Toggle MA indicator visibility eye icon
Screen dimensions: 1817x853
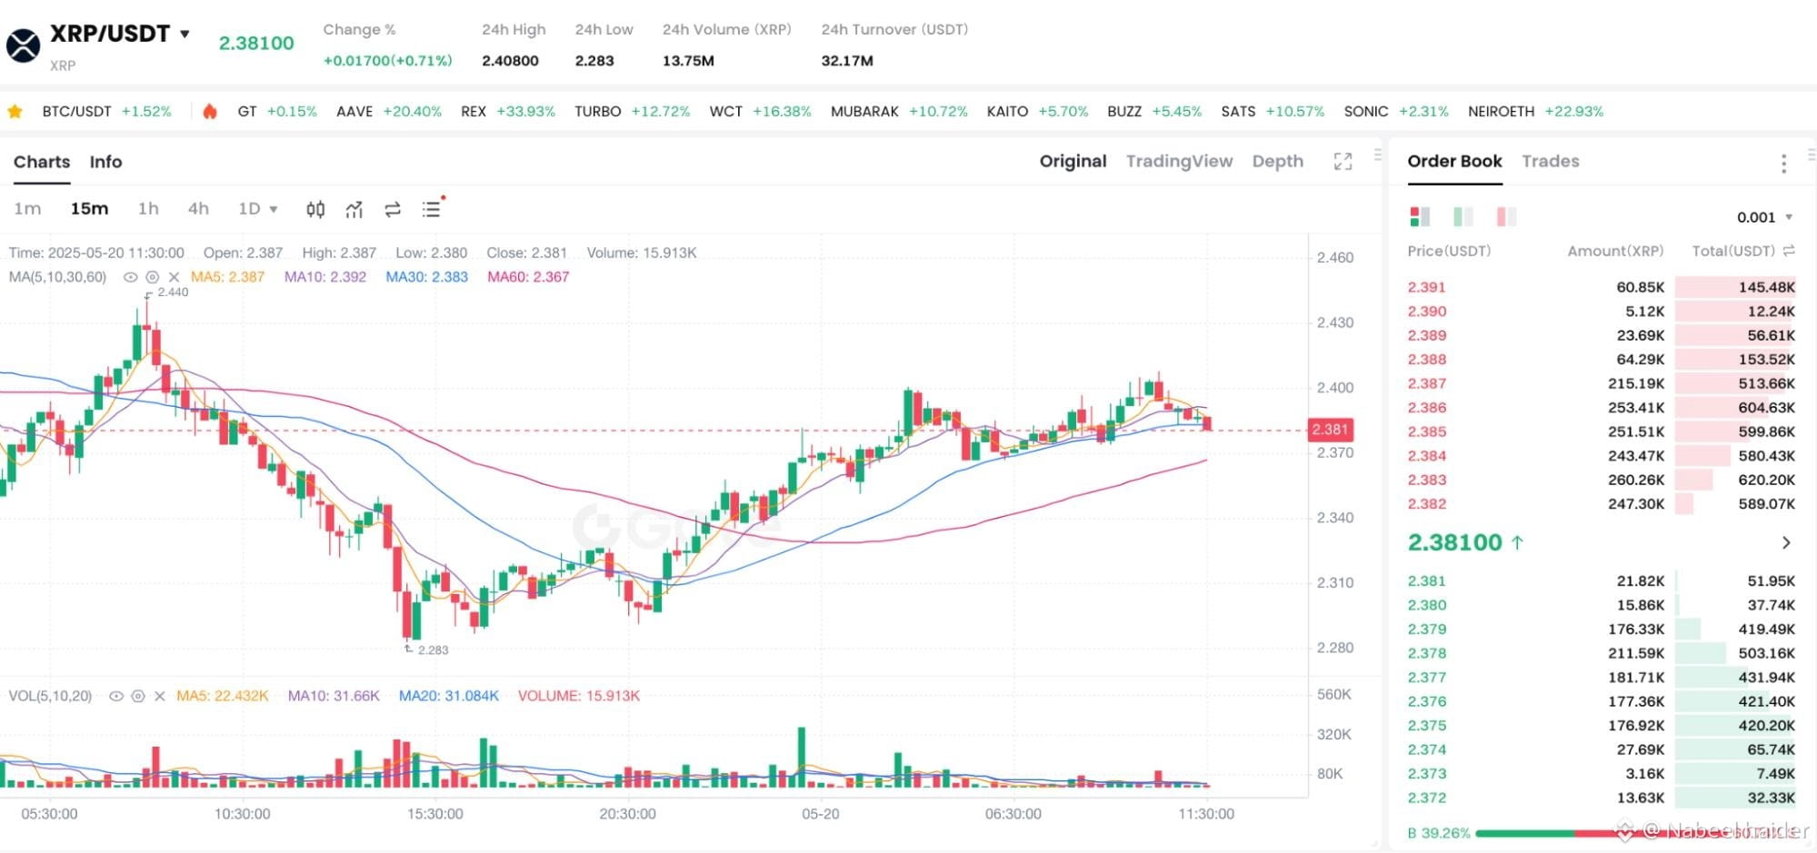[x=130, y=277]
